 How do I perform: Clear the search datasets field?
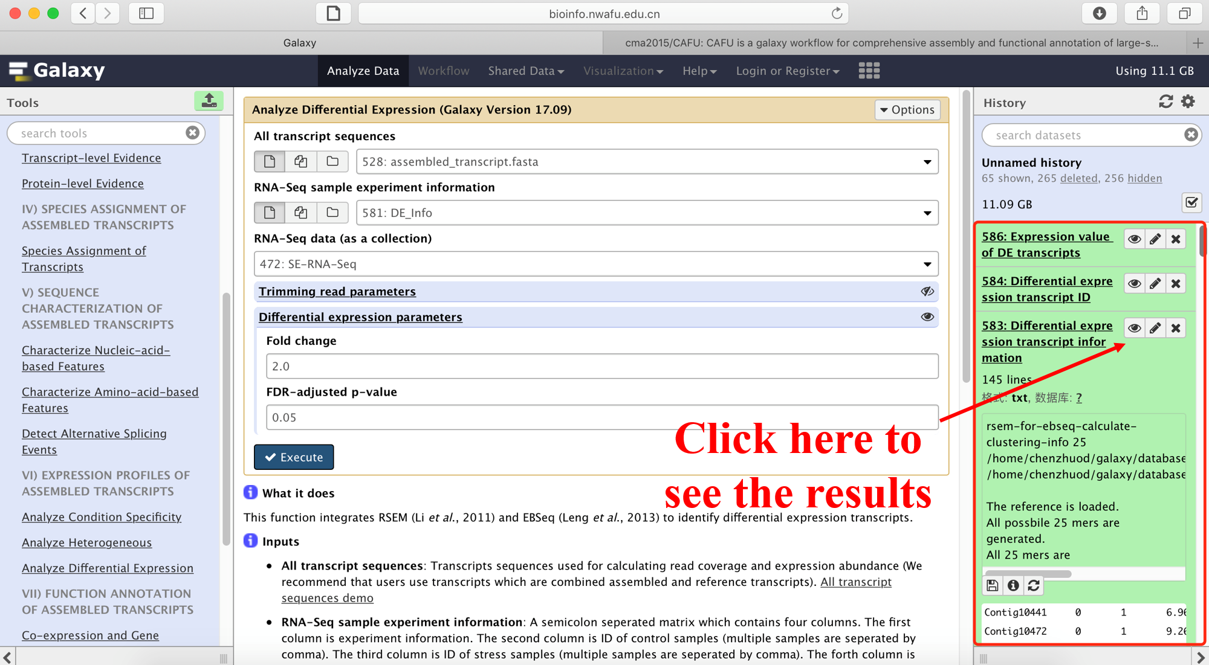pos(1191,135)
